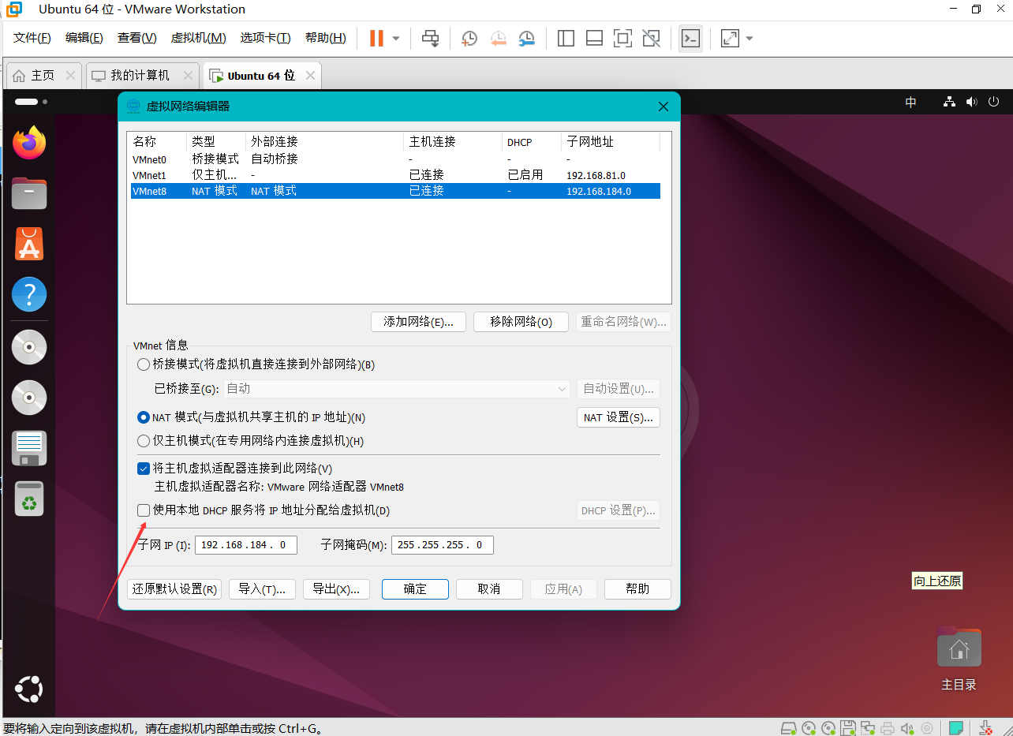
Task: Click the floppy drive status bar icon
Action: point(848,727)
